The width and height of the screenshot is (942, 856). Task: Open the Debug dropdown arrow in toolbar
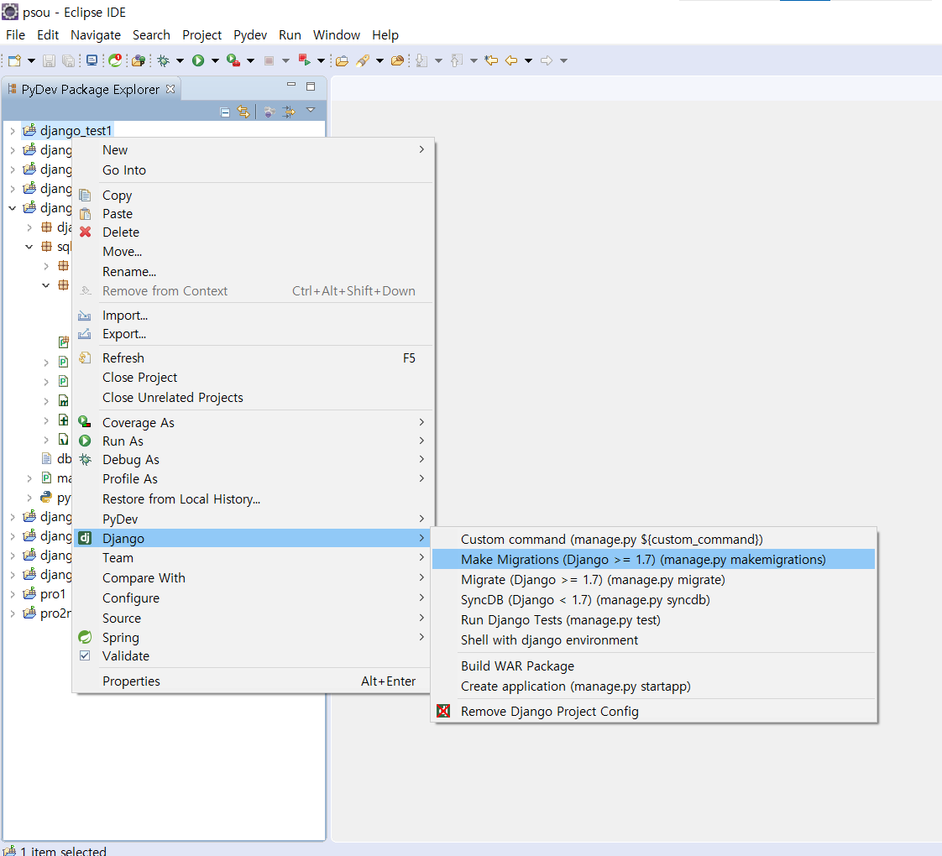[180, 60]
